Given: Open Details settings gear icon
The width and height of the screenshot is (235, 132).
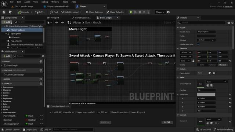Looking at the screenshot, I should click(232, 23).
